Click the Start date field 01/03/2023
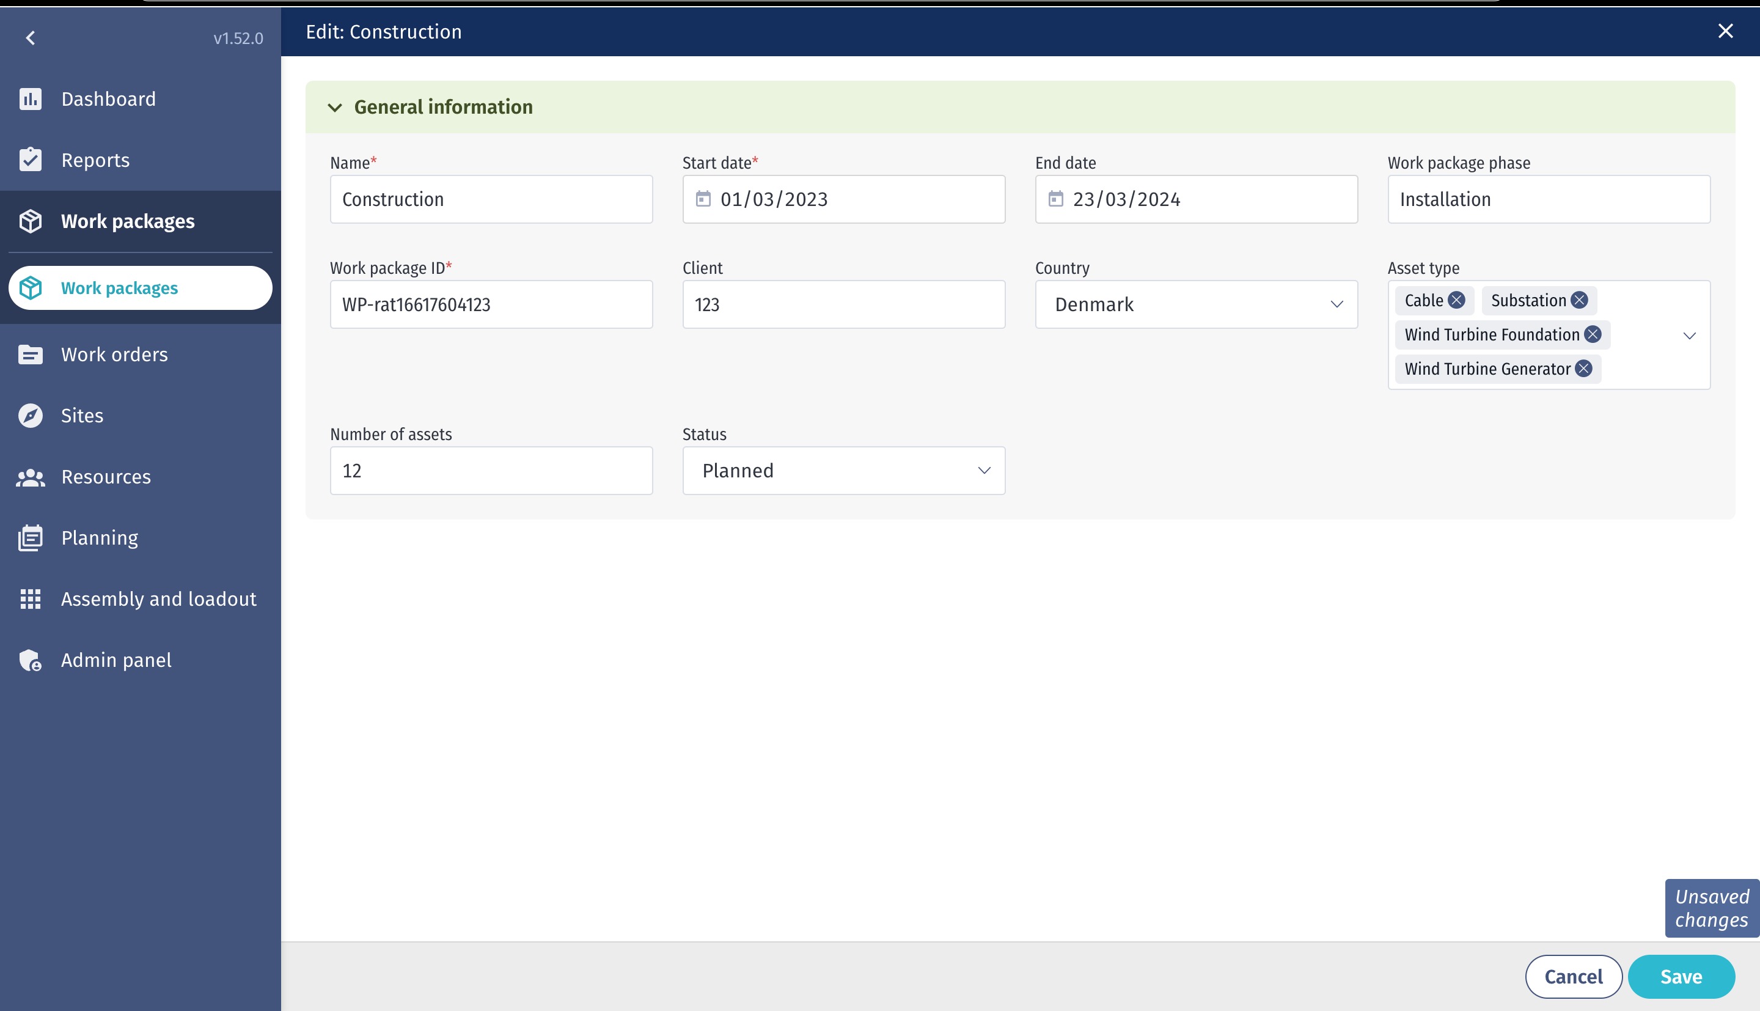This screenshot has width=1760, height=1011. click(844, 199)
